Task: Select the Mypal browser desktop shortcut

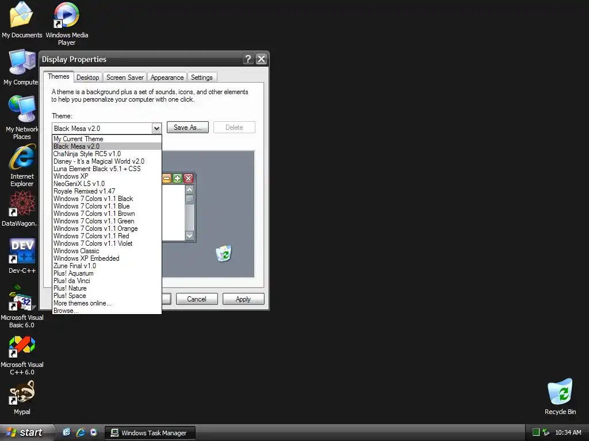Action: 22,397
